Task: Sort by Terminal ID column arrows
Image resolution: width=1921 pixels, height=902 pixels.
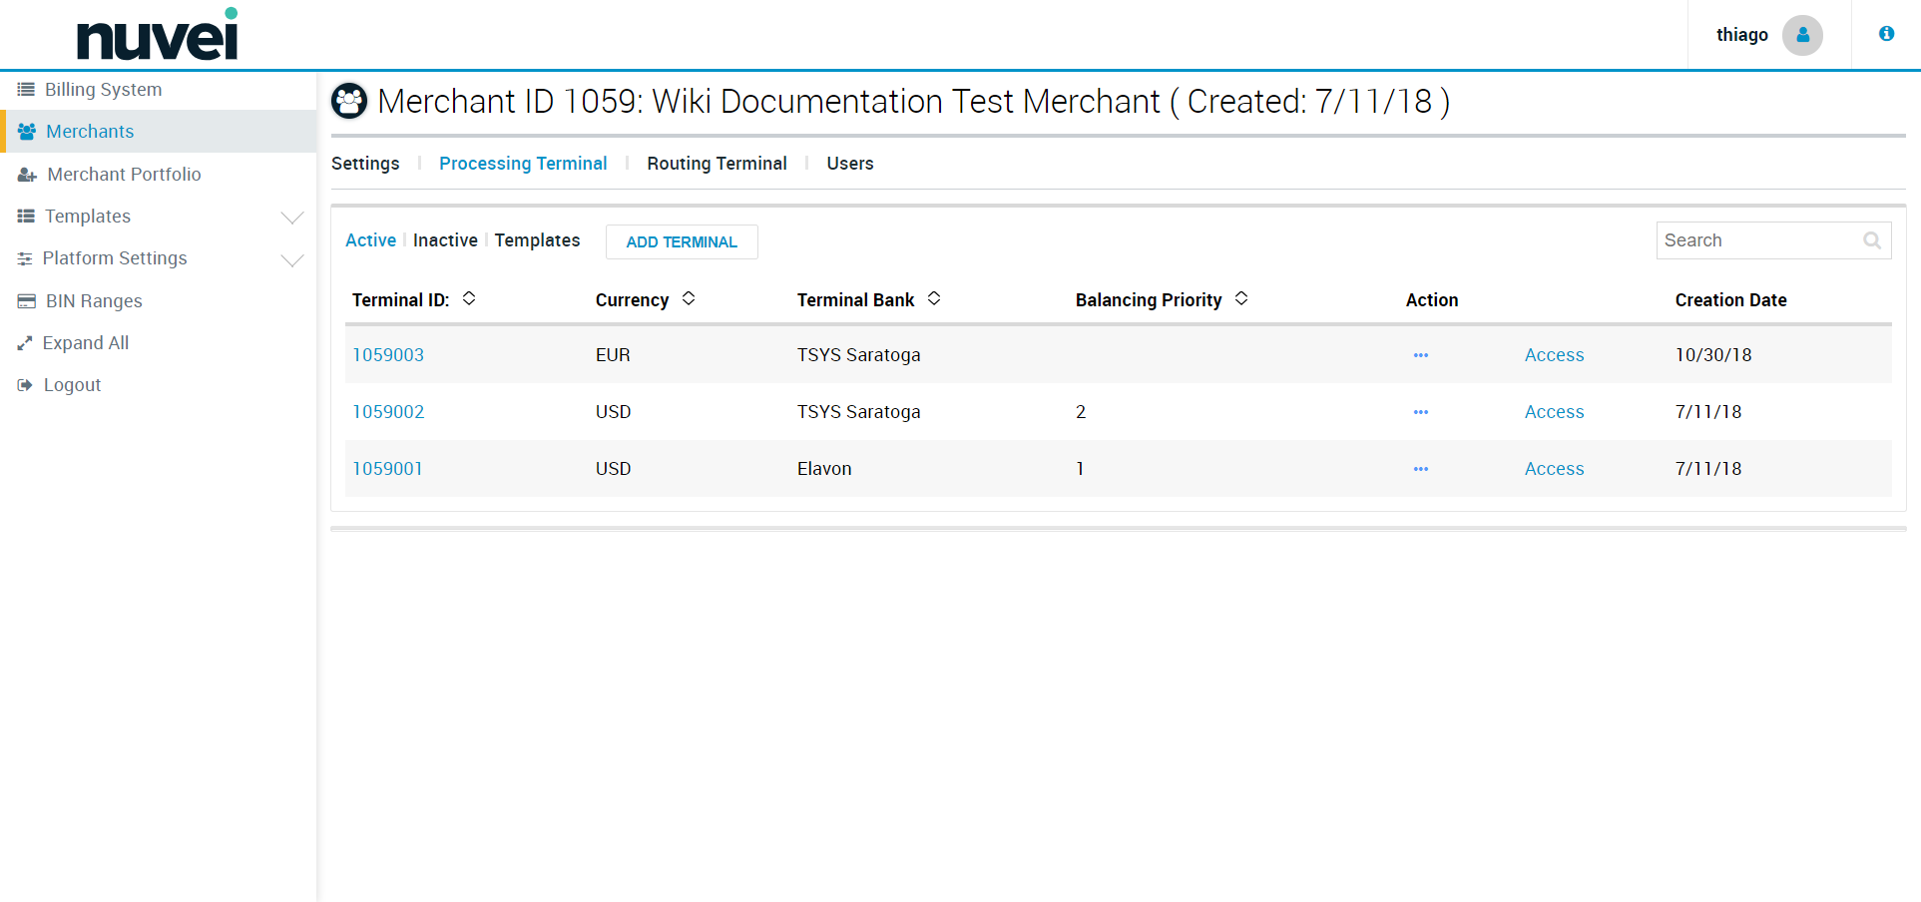Action: pyautogui.click(x=469, y=299)
